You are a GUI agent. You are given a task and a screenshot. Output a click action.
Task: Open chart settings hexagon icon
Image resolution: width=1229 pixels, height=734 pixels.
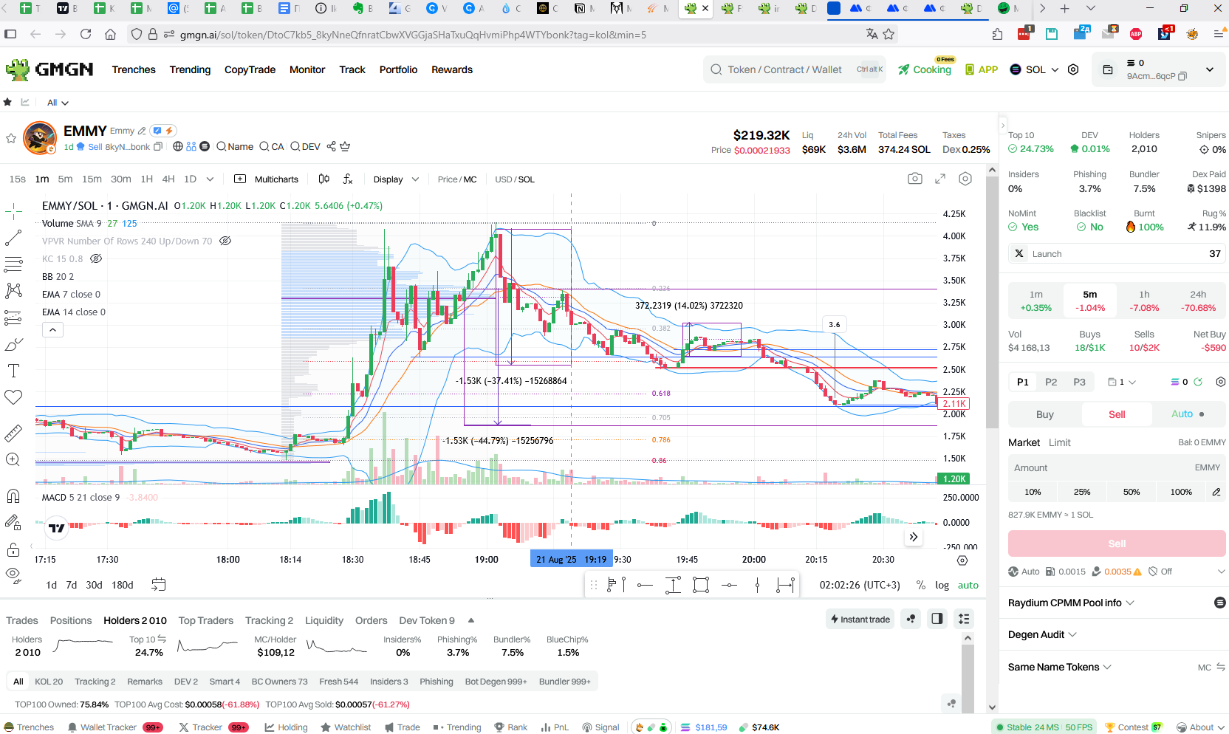(965, 179)
